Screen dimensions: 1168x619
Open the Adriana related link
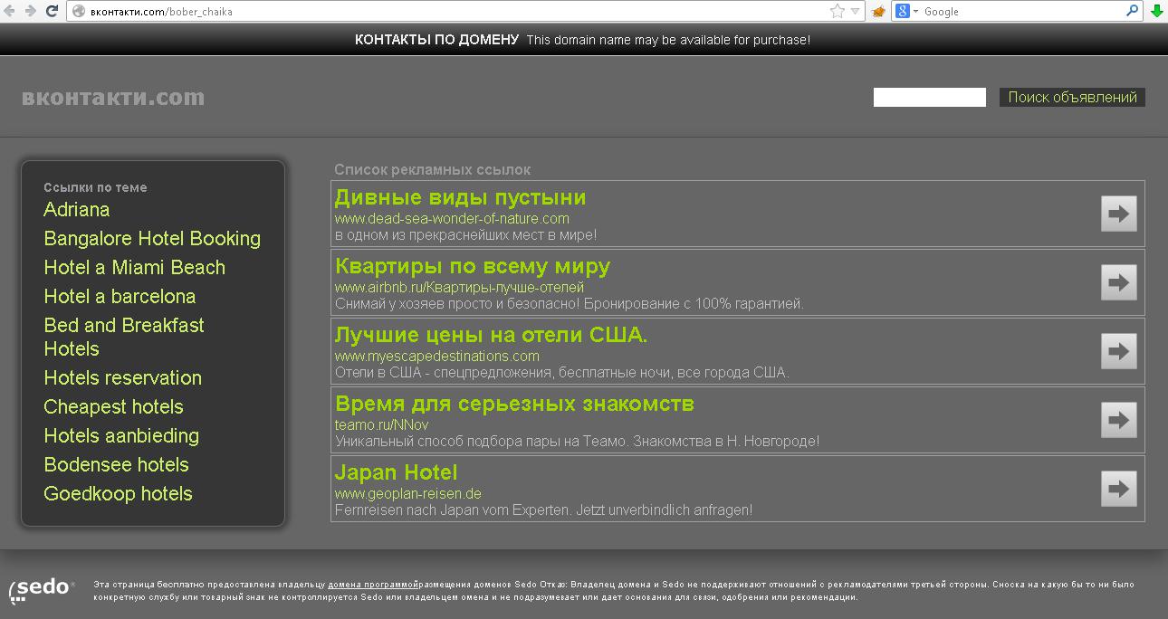click(x=77, y=209)
